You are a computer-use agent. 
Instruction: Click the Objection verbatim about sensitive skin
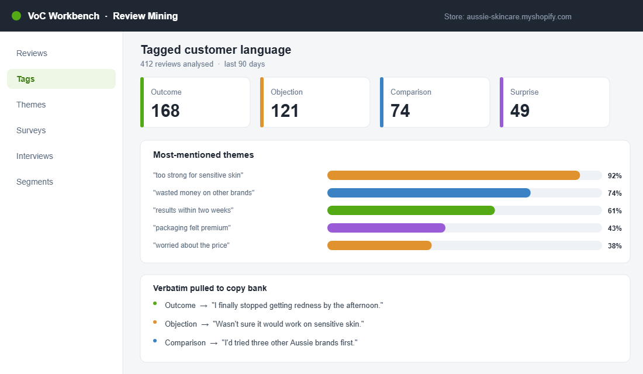(264, 324)
